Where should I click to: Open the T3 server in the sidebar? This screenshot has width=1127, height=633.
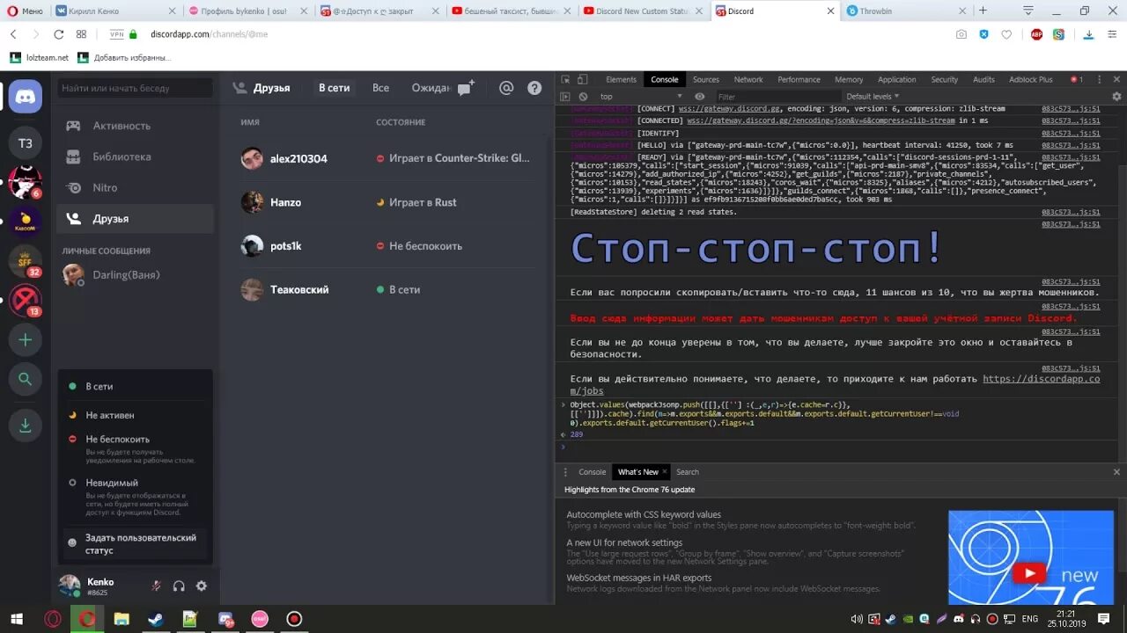[x=26, y=143]
